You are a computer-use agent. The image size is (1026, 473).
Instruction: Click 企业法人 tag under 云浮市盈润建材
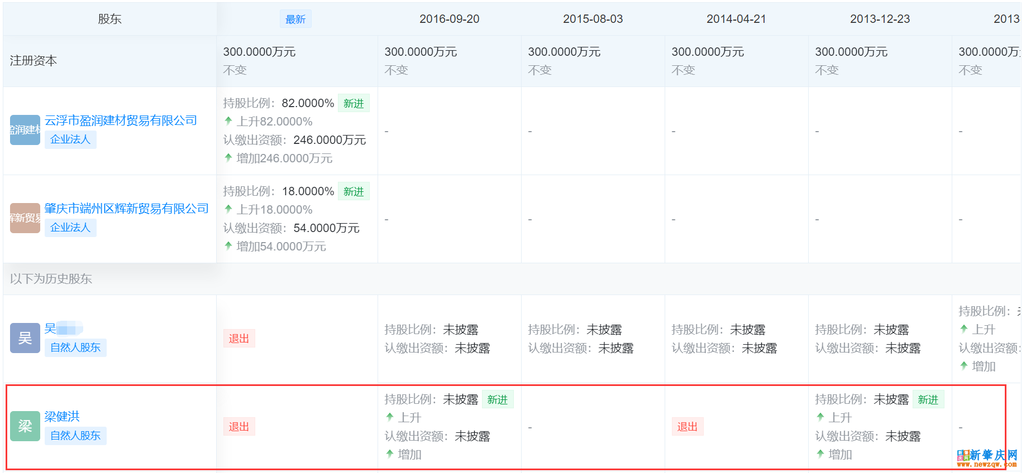(x=70, y=139)
